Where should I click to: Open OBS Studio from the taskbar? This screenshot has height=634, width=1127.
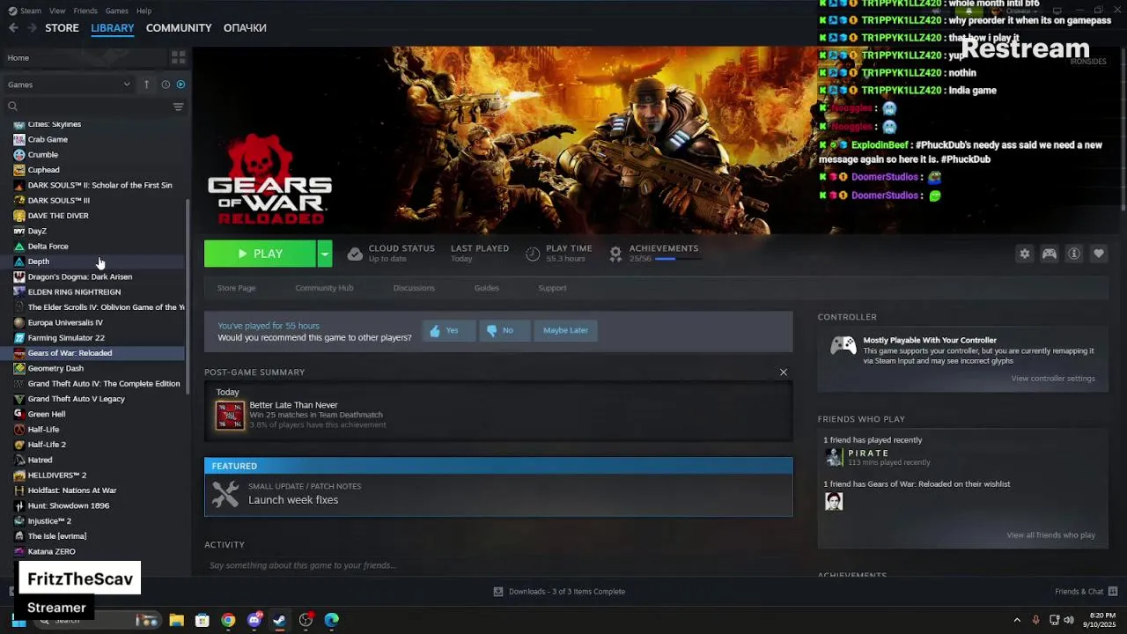306,620
